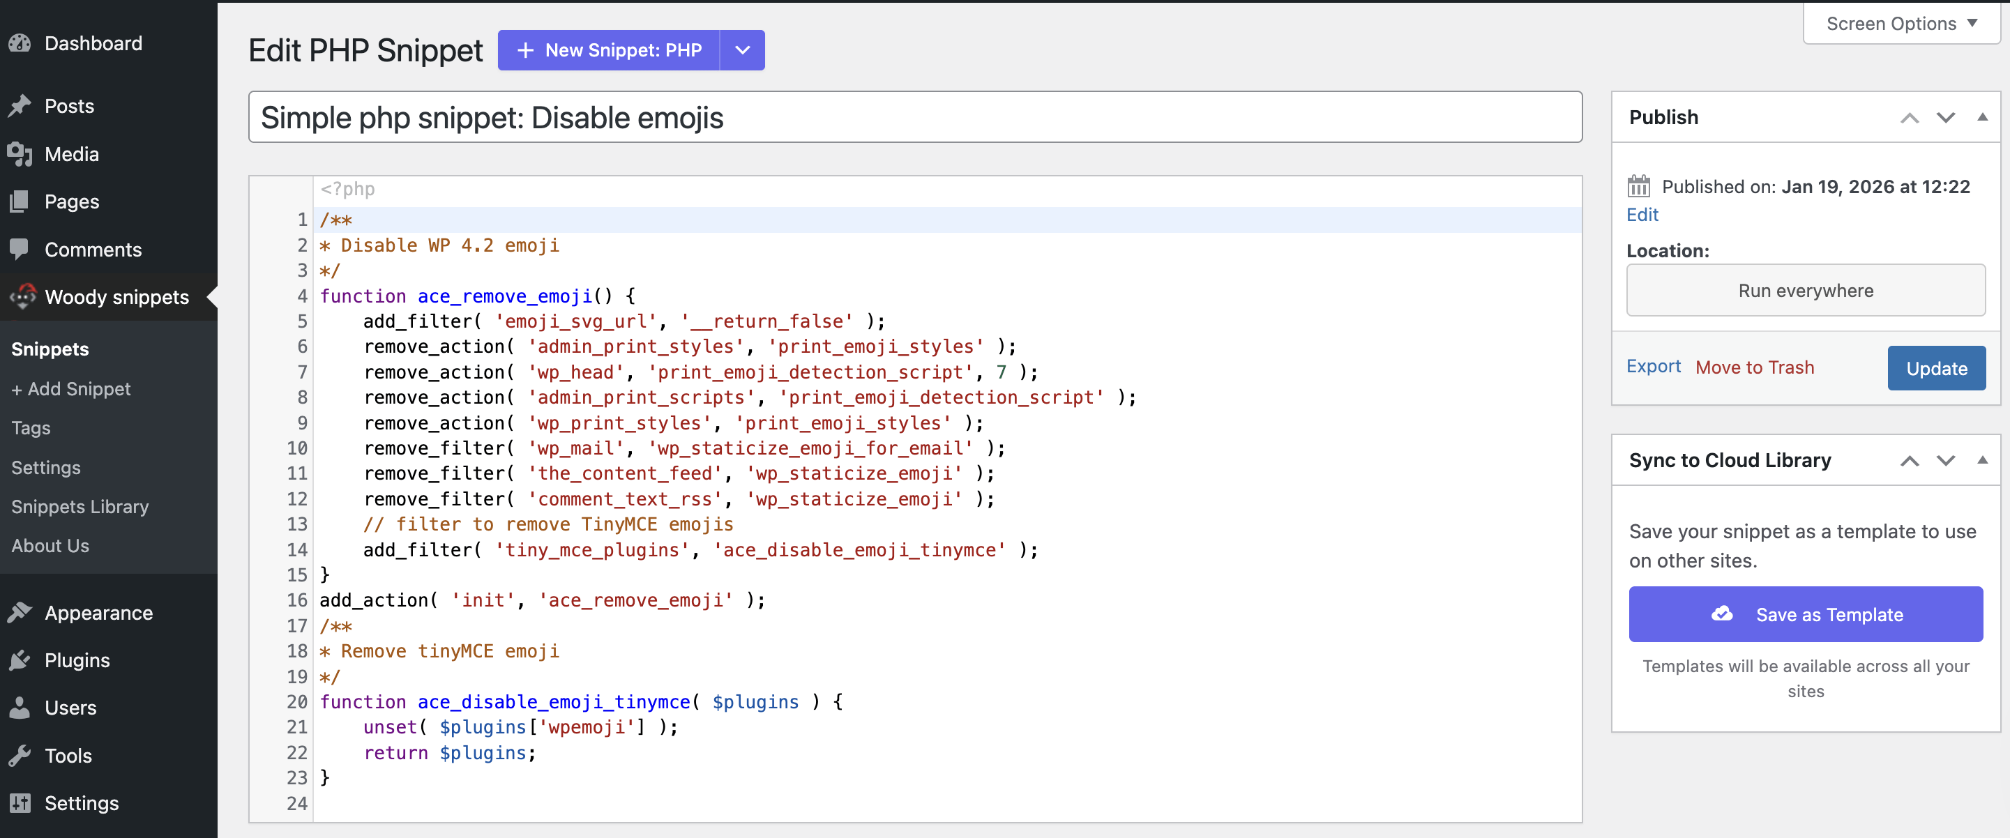Viewport: 2010px width, 838px height.
Task: Click the Woody snippets plugin icon
Action: tap(22, 297)
